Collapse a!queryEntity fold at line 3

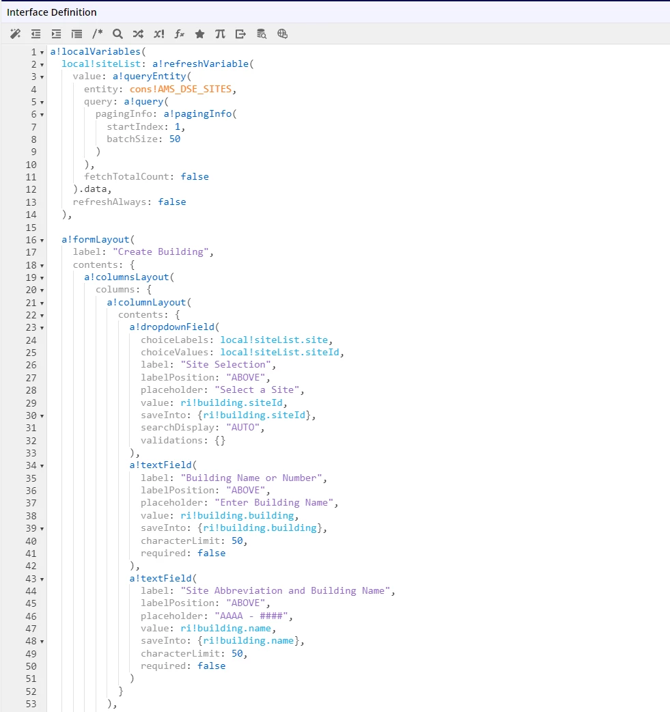[x=42, y=78]
